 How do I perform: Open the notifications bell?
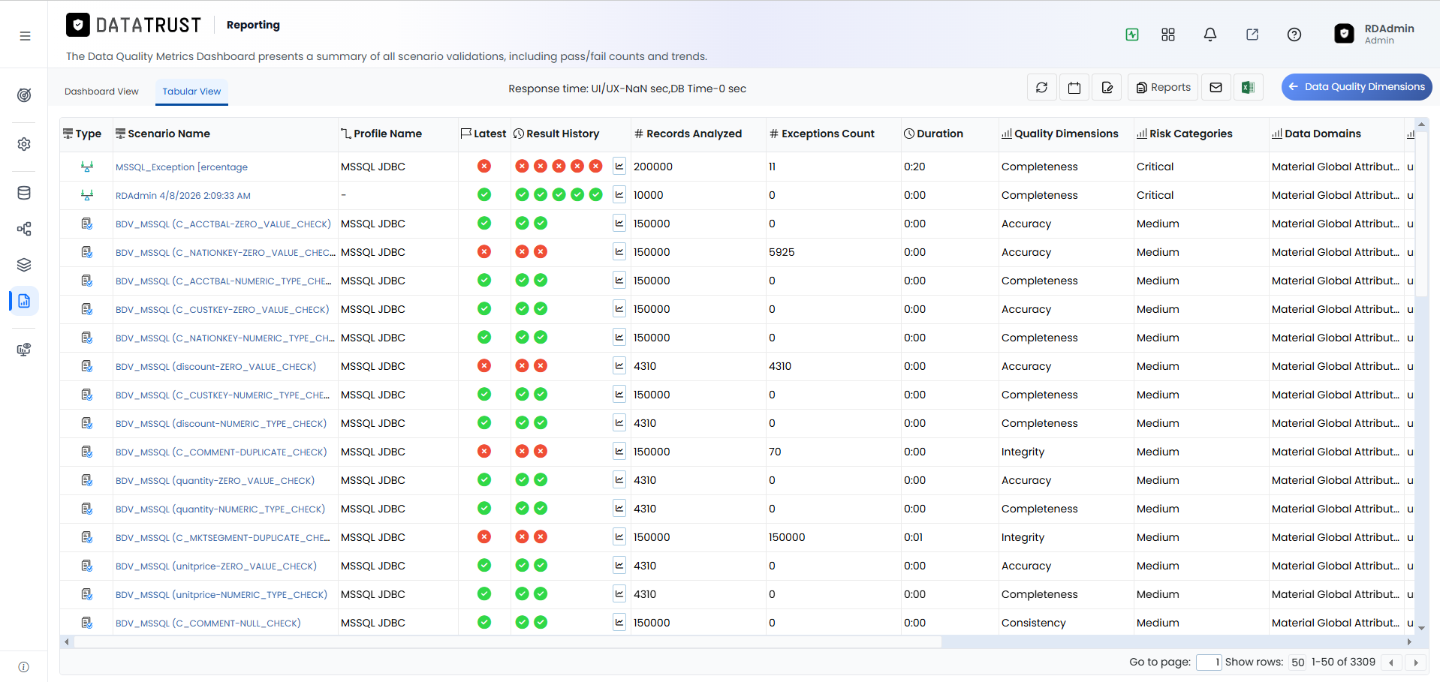coord(1210,35)
